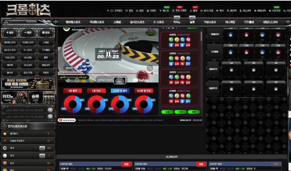291x171 pixels.
Task: Click the Watch on YouTube badge
Action: point(67,120)
